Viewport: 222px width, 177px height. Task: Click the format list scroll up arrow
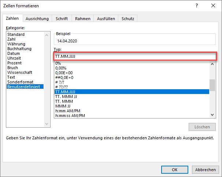(212, 64)
